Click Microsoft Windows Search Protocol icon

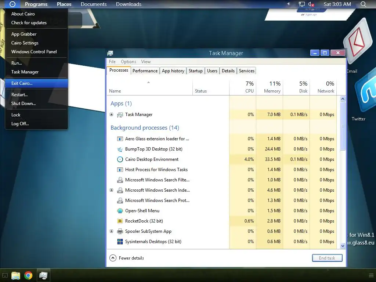tap(120, 200)
